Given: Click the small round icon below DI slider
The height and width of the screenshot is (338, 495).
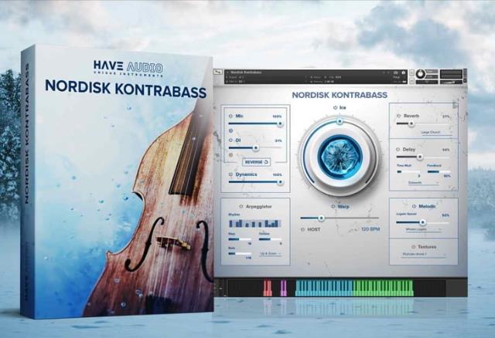Looking at the screenshot, I should [x=230, y=154].
